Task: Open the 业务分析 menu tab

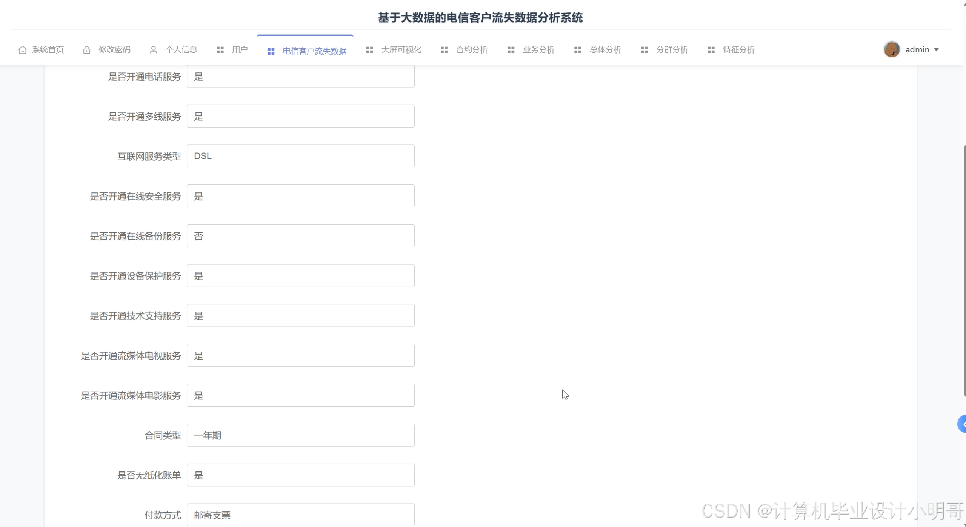Action: (x=538, y=50)
